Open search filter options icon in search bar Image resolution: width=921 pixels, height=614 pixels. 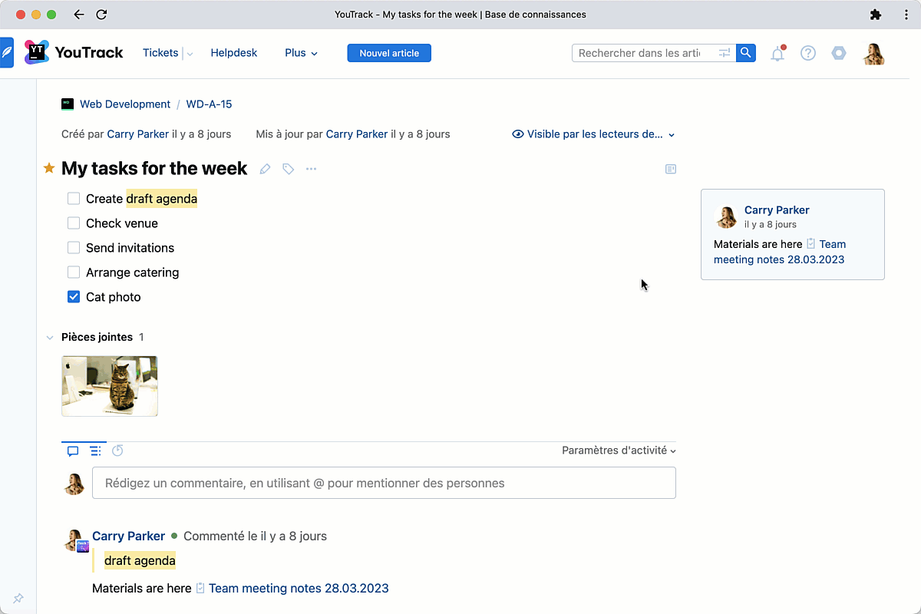[724, 53]
